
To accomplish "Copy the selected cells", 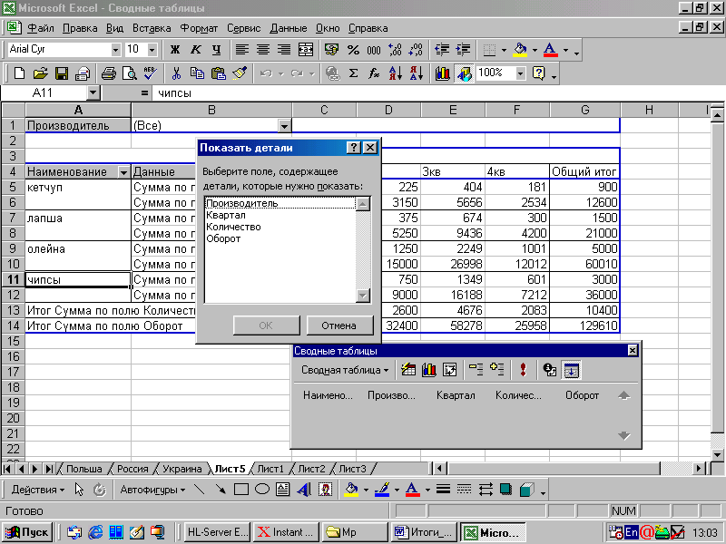I will coord(197,73).
